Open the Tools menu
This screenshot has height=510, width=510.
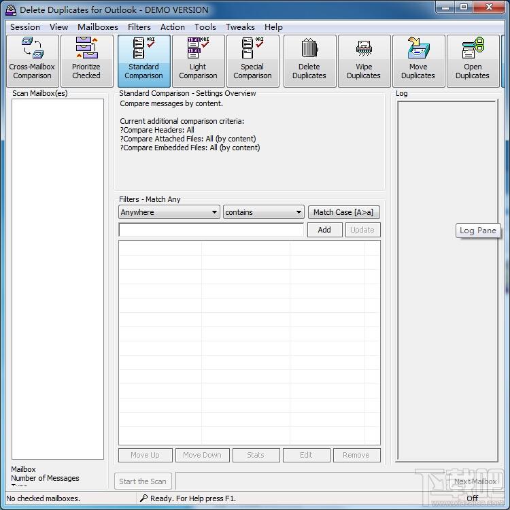(x=205, y=27)
